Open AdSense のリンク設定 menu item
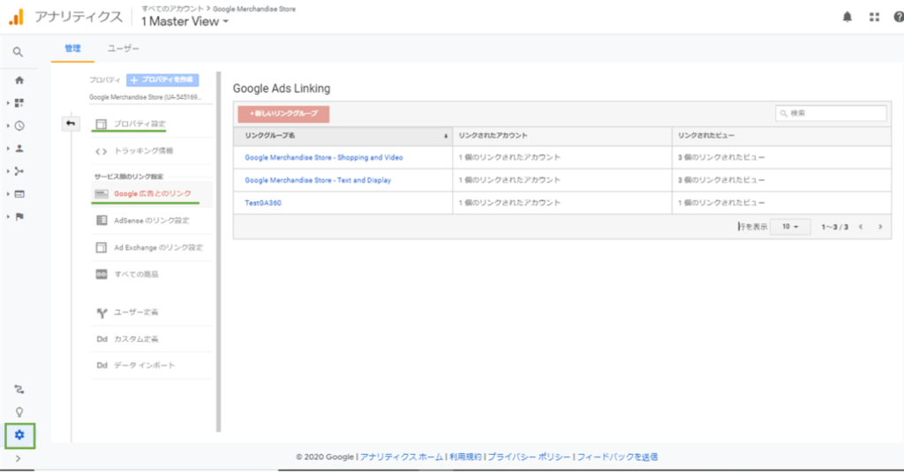Image resolution: width=904 pixels, height=475 pixels. pyautogui.click(x=152, y=220)
